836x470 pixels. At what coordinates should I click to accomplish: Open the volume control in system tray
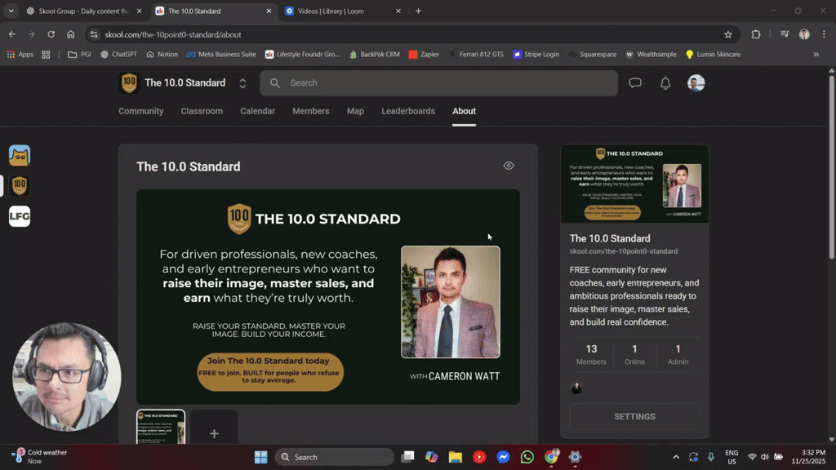click(765, 457)
